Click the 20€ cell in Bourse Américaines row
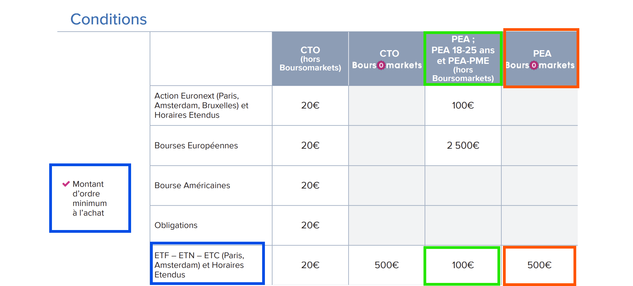The width and height of the screenshot is (633, 286). (310, 185)
